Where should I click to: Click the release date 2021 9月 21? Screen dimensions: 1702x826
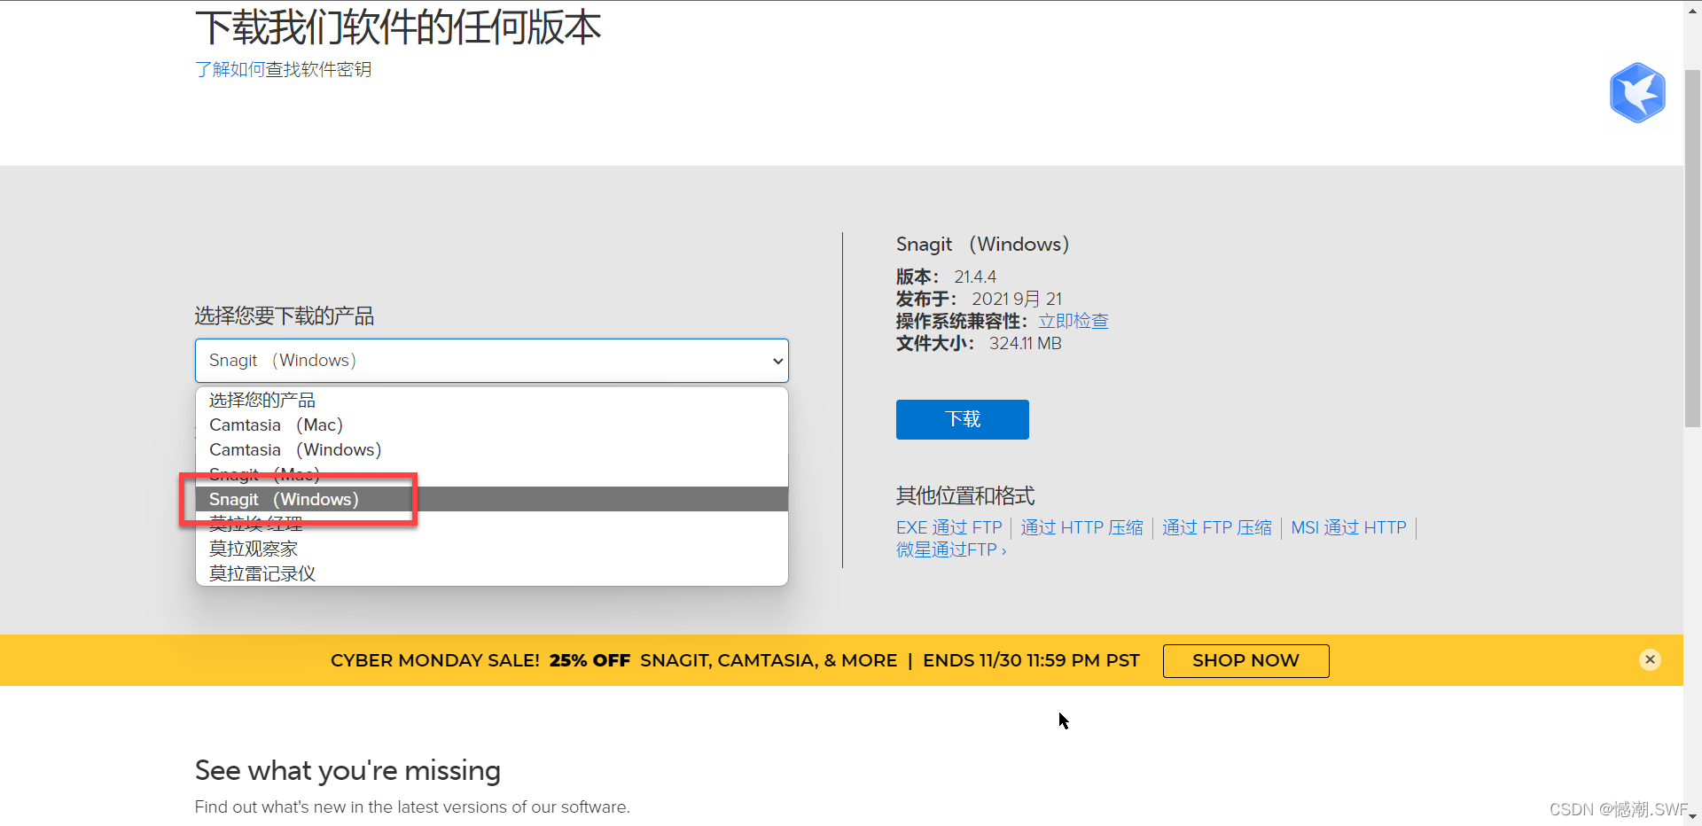coord(1017,299)
